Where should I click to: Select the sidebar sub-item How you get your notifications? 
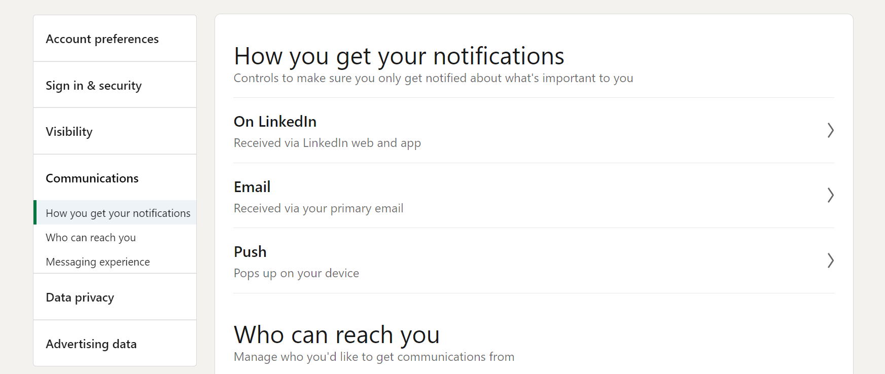(x=118, y=213)
